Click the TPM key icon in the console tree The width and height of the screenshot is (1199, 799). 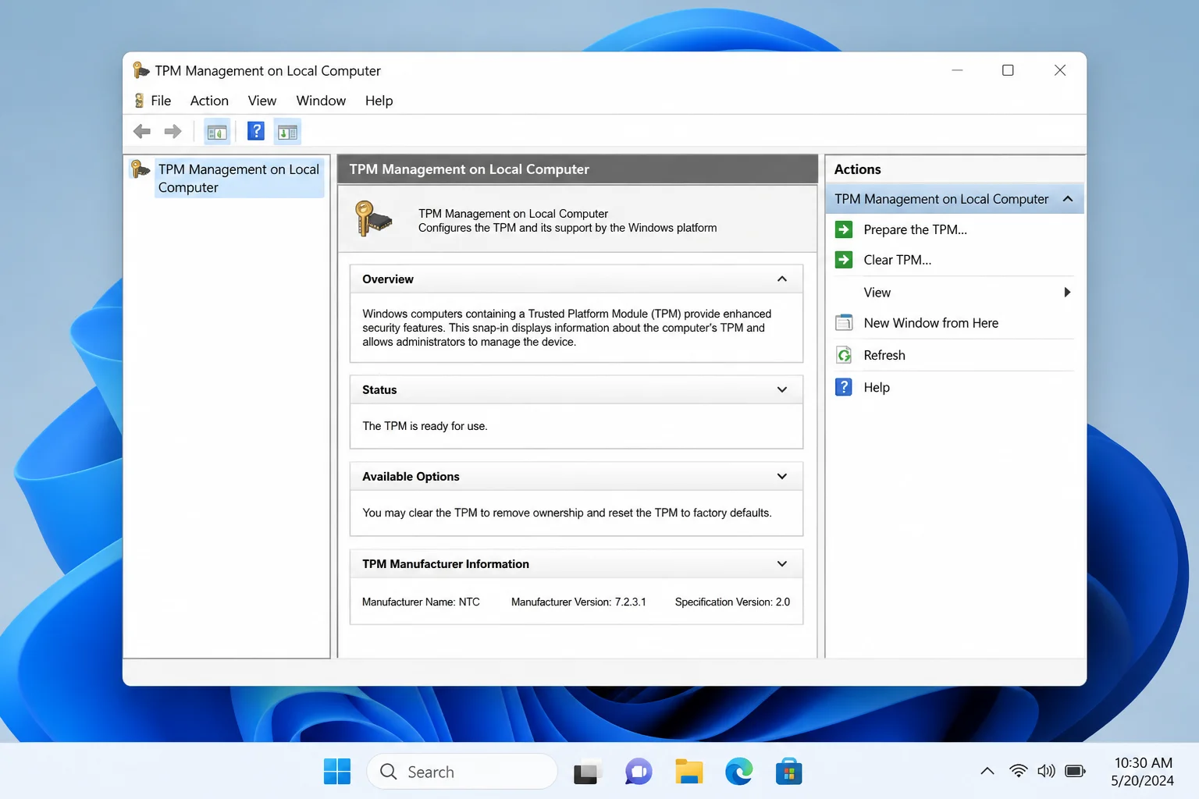(x=140, y=169)
